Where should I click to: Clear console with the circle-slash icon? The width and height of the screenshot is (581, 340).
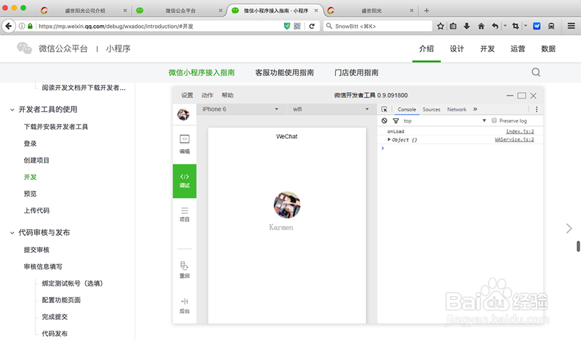[x=384, y=121]
